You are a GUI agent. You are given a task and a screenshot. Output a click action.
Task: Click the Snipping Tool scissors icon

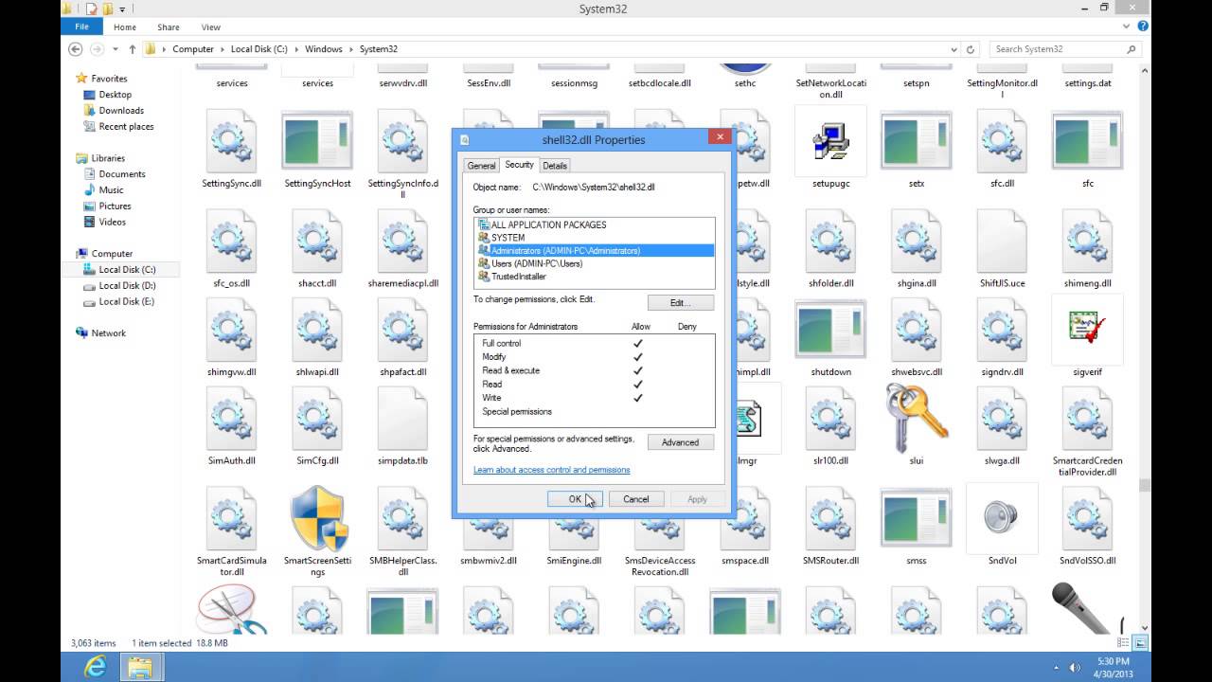[x=230, y=611]
